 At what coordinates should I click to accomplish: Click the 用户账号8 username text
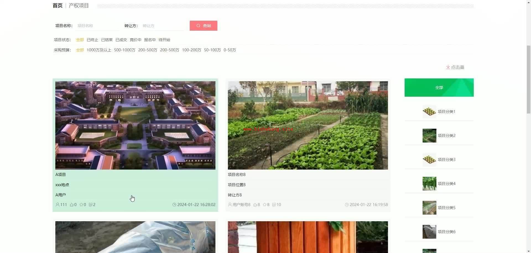tap(241, 205)
